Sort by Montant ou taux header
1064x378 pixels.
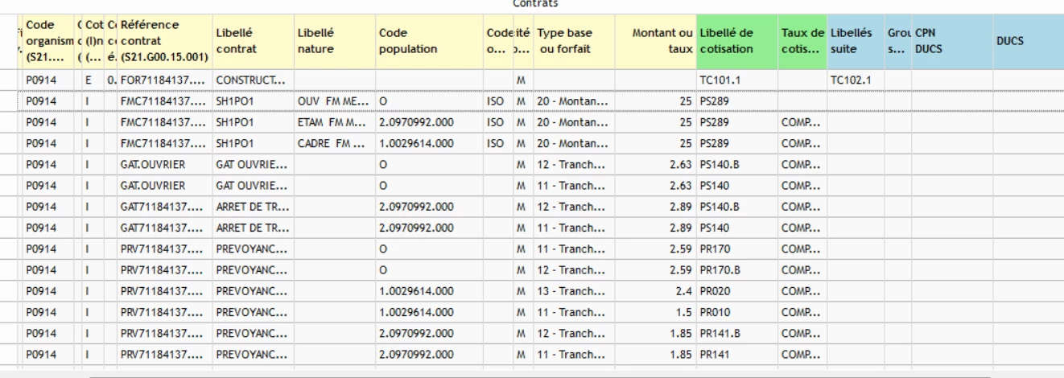(656, 42)
